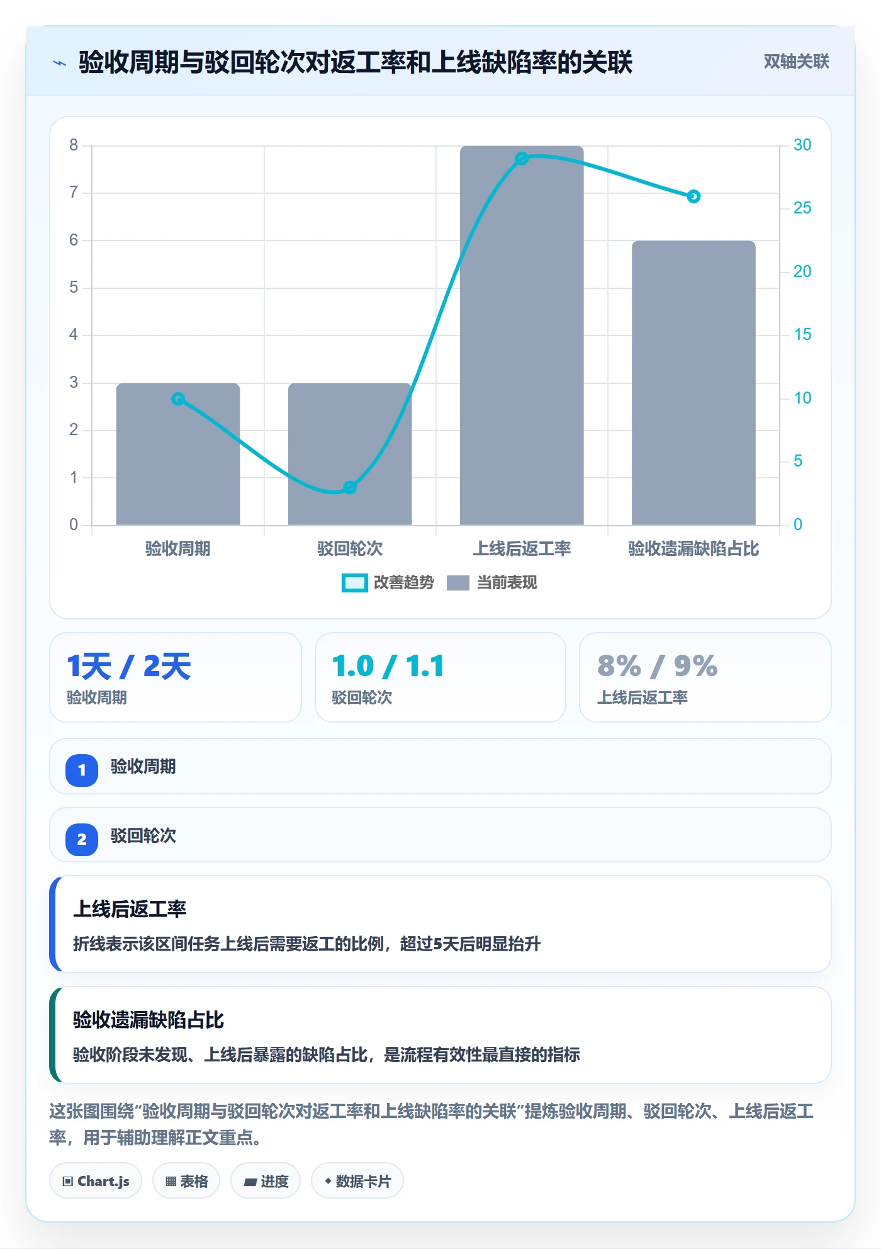Toggle the 当前表现 legend swatch

coord(458,583)
